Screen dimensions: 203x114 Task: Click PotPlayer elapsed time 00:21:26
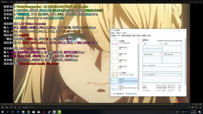[x=25, y=108]
